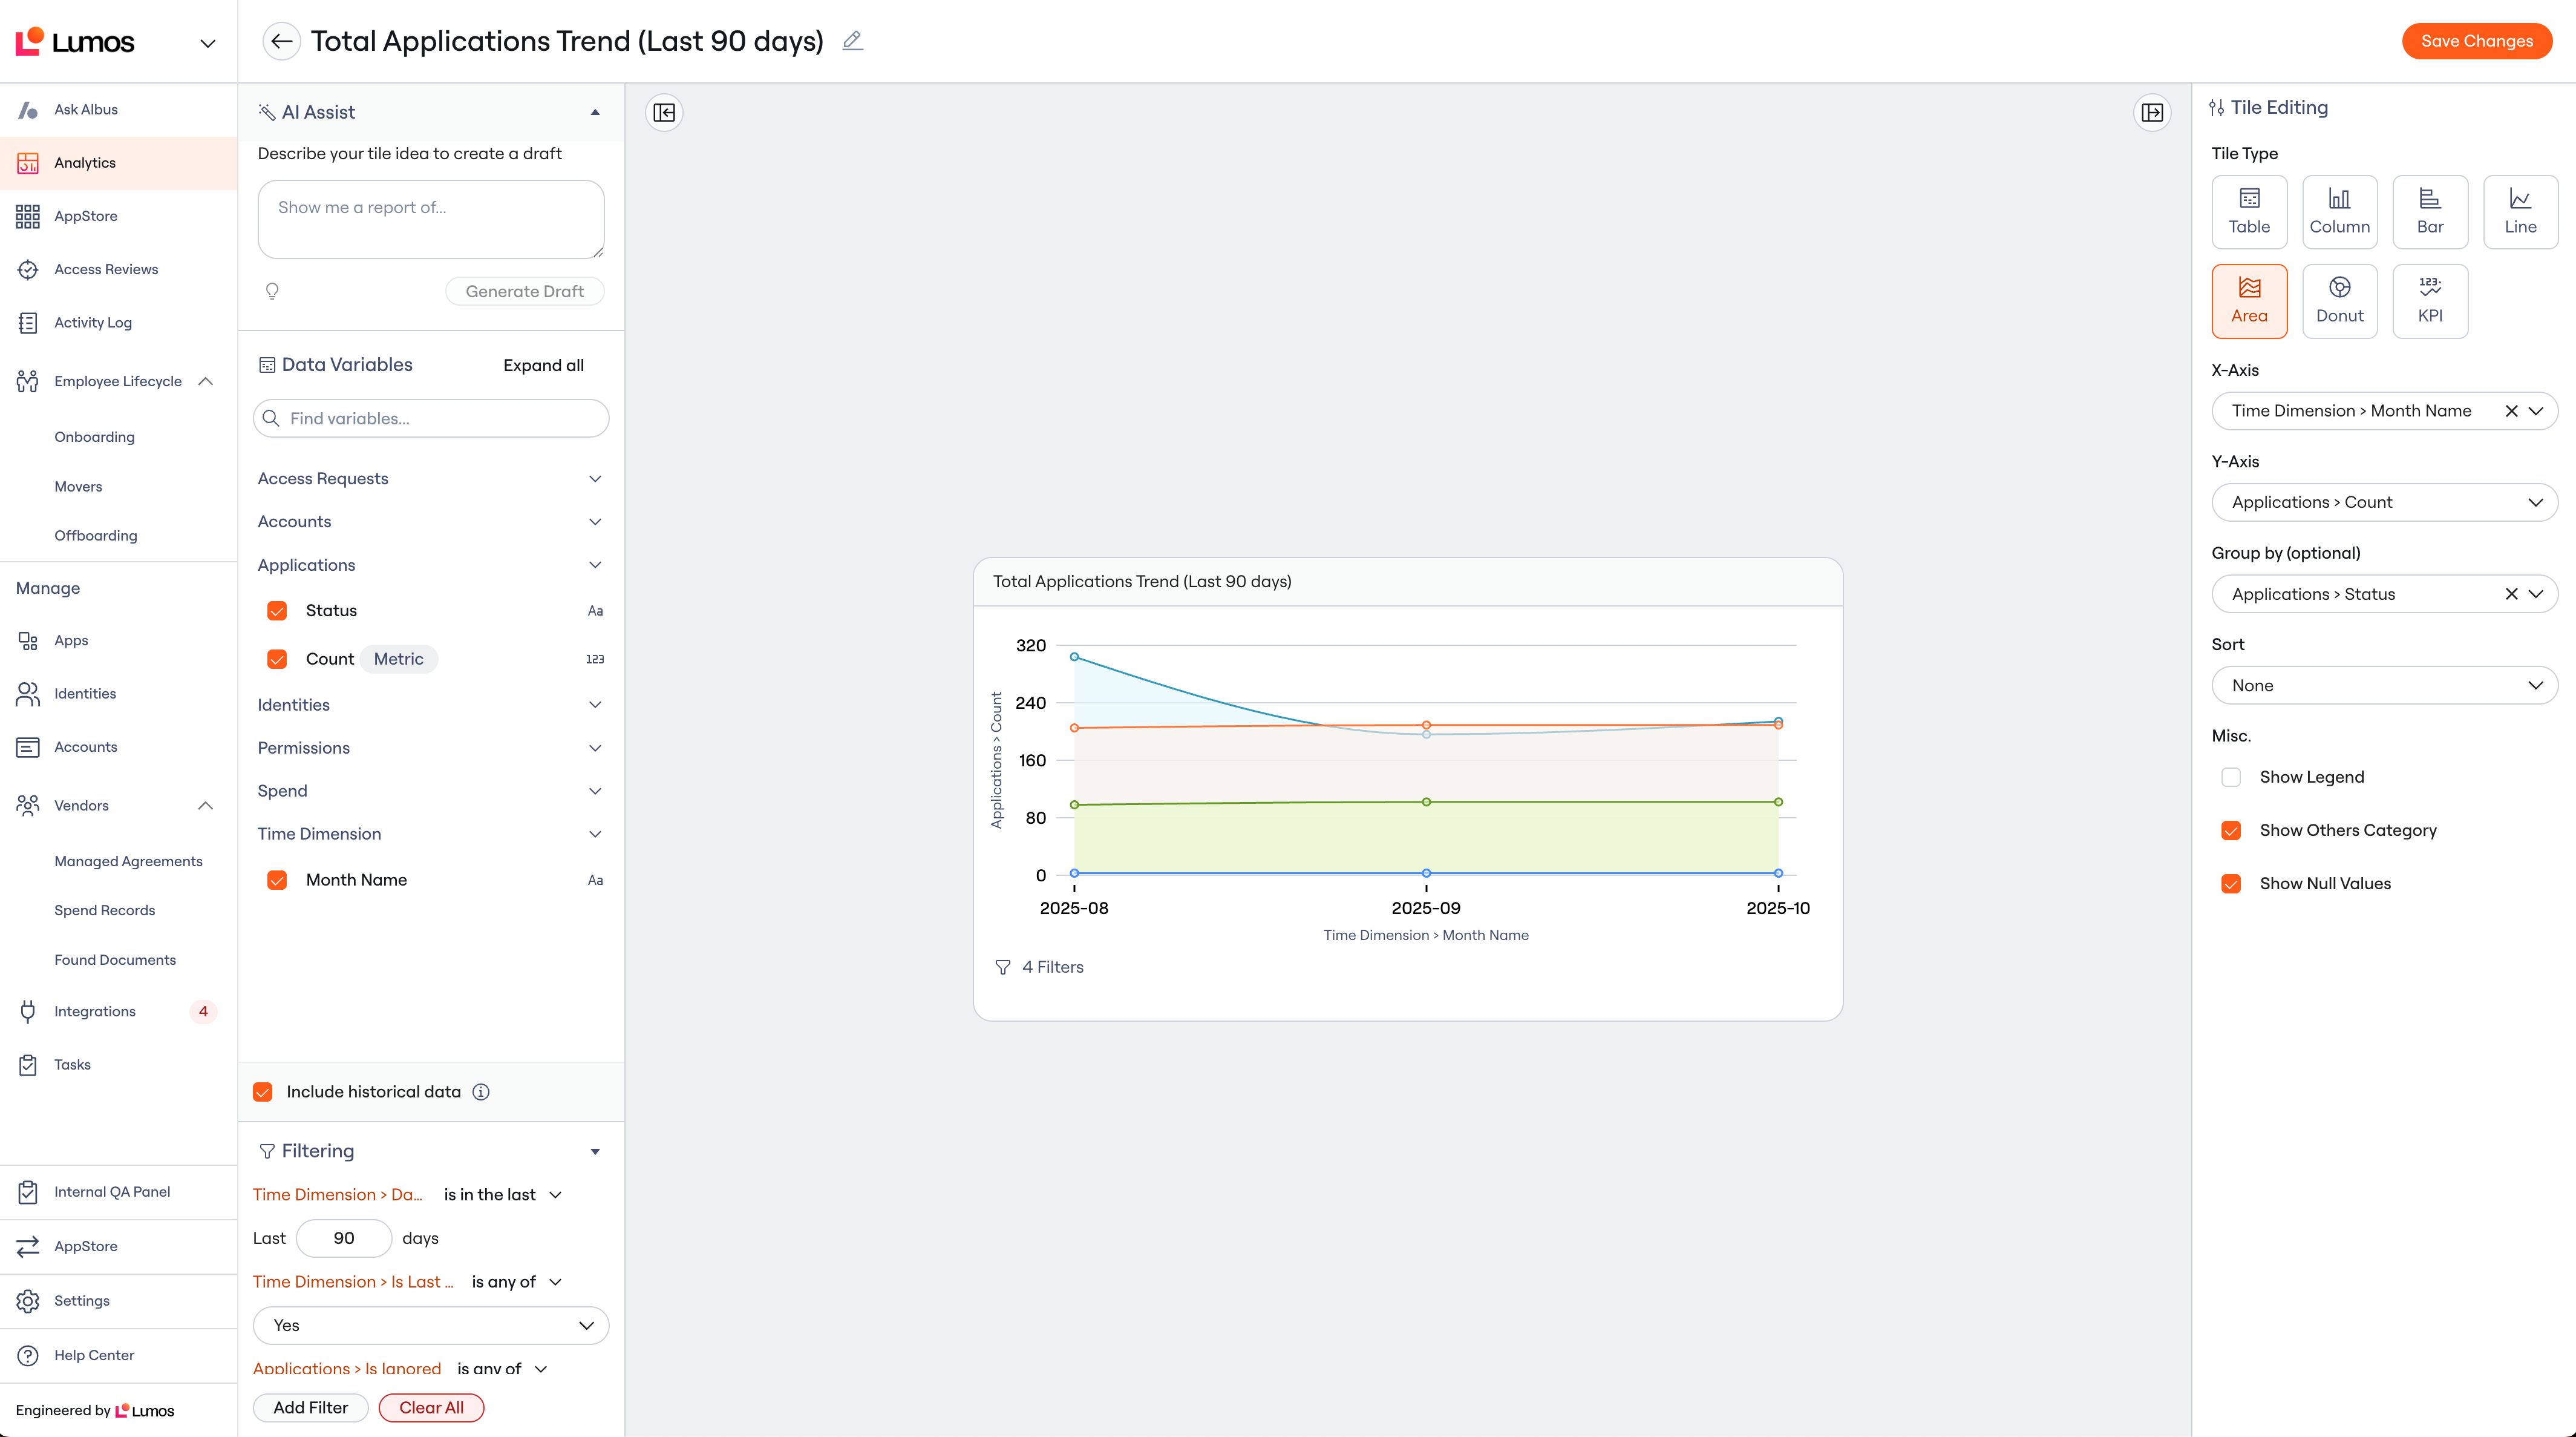The image size is (2576, 1437).
Task: Uncheck the Month Name checkbox
Action: (277, 880)
